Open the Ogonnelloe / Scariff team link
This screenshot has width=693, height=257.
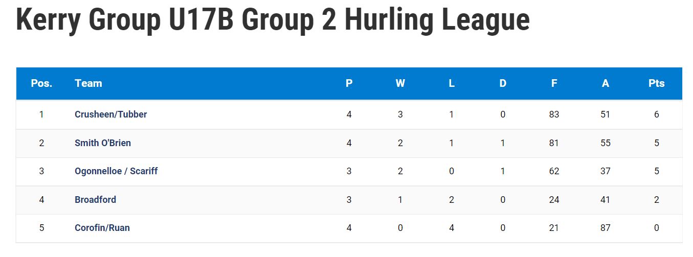point(116,171)
